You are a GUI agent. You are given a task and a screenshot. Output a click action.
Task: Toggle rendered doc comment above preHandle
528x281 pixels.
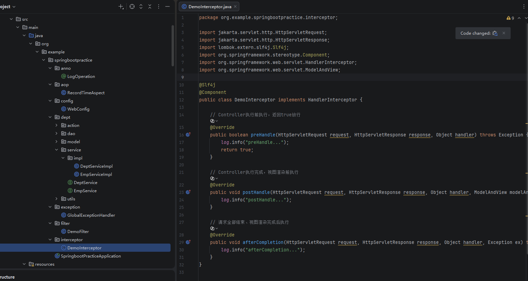(214, 121)
